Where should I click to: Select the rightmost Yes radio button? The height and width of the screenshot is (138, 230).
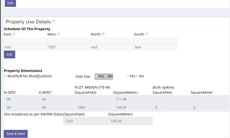tap(127, 76)
